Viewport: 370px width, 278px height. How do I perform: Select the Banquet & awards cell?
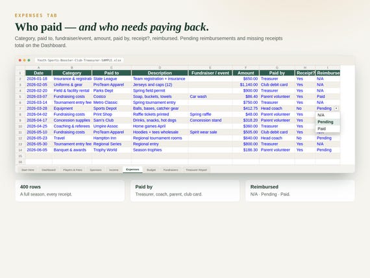pos(72,150)
